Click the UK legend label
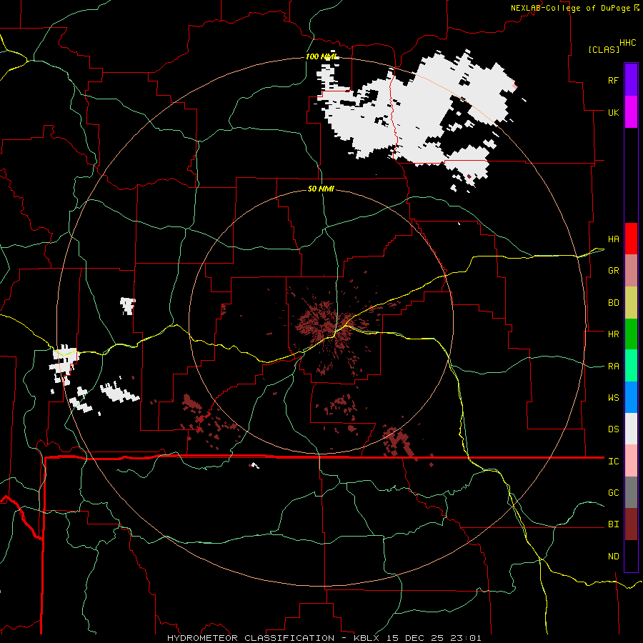The height and width of the screenshot is (643, 643). point(613,112)
